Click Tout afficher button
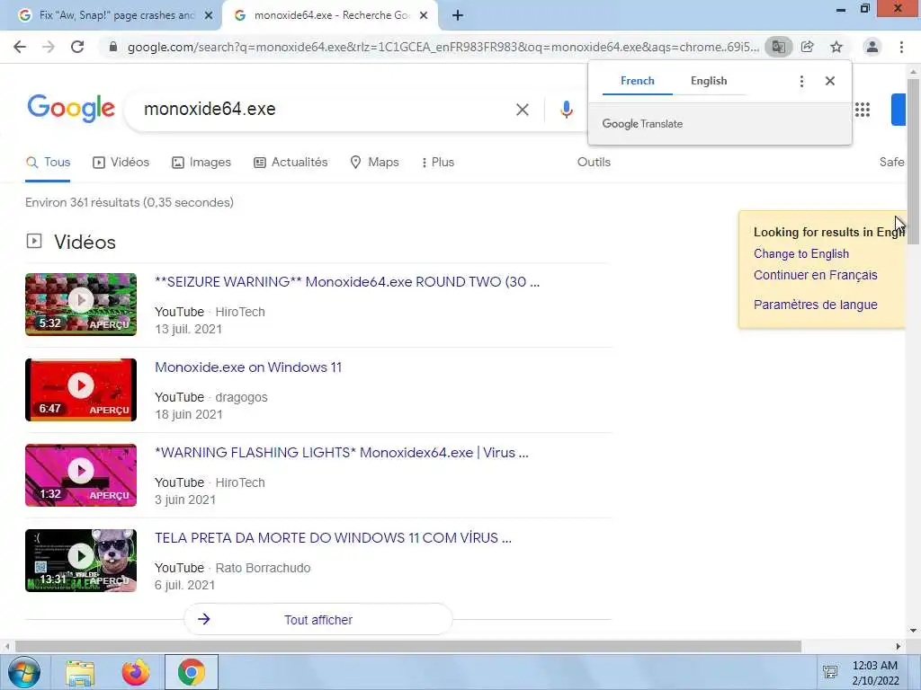Screen dimensions: 921x690 pos(318,620)
